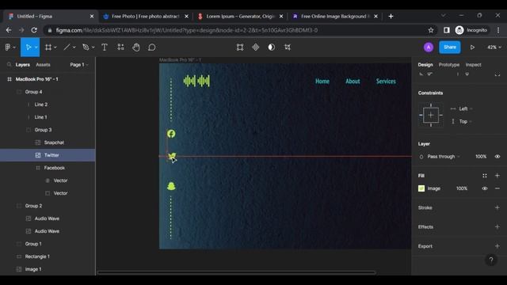Reload the page in browser
Viewport: 507px width, 285px height.
(34, 30)
